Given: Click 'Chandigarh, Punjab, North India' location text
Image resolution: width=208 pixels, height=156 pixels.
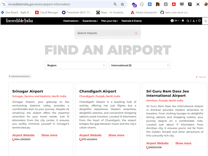Looking at the screenshot, I should pyautogui.click(x=100, y=96).
